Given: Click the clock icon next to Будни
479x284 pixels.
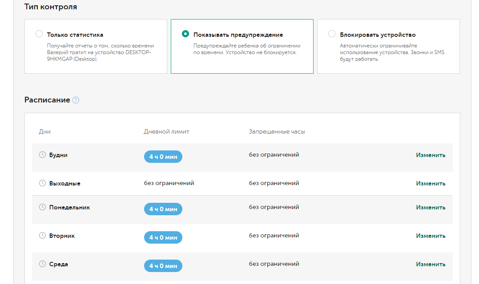Looking at the screenshot, I should click(43, 155).
